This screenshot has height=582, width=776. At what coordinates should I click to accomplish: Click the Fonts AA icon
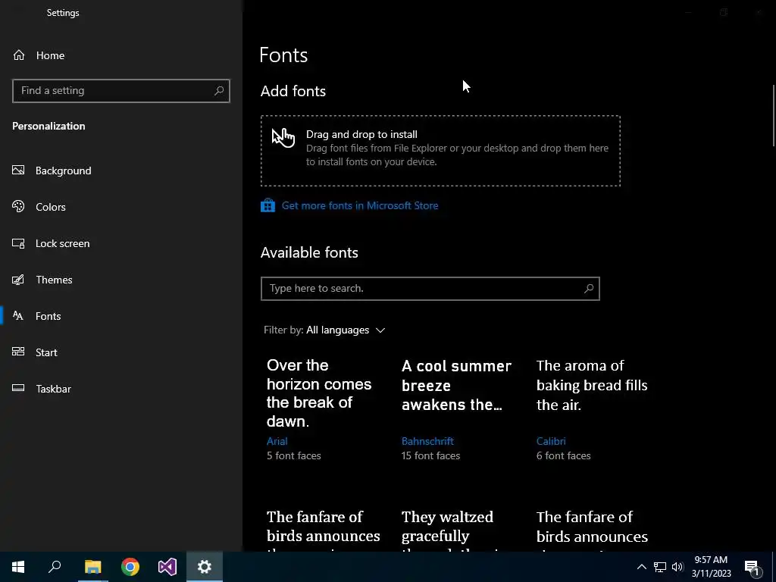[x=18, y=316]
